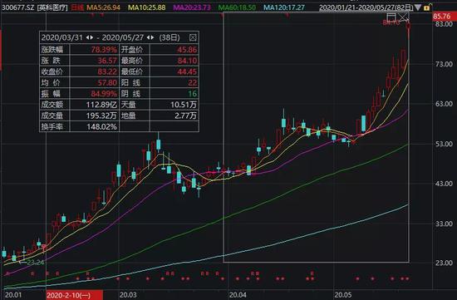Step the 2020/05/27 end date back
Viewport: 457px width, 300px height.
pos(148,37)
